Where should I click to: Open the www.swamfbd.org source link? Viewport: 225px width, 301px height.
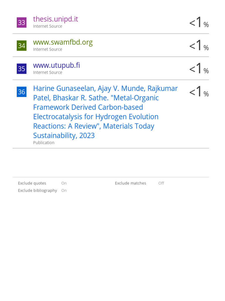[x=63, y=42]
